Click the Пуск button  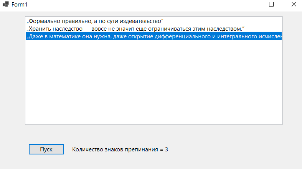(46, 149)
